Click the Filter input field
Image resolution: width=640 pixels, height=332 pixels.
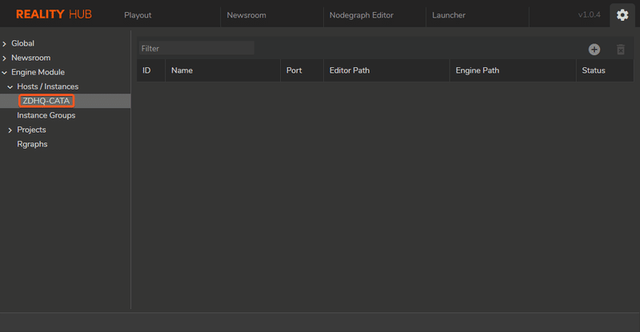196,48
